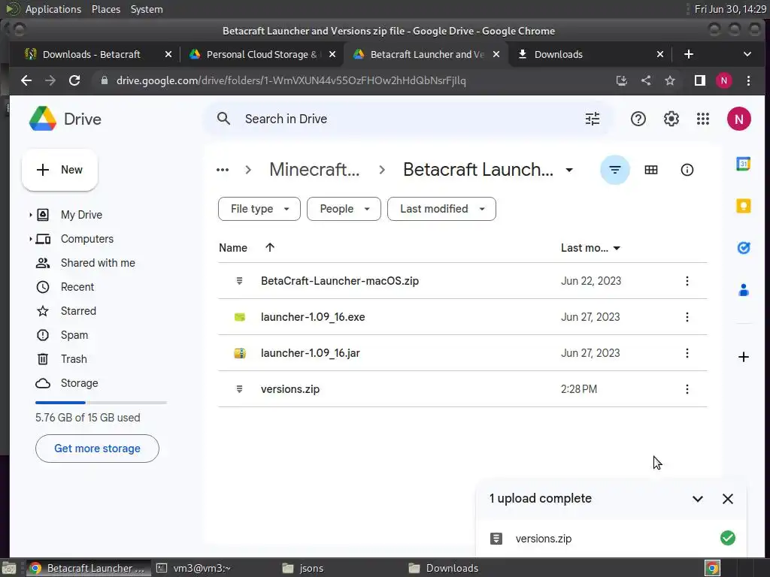Open Storage usage page
Image resolution: width=770 pixels, height=577 pixels.
(x=79, y=383)
